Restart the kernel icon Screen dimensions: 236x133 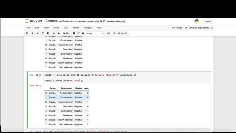point(79,33)
